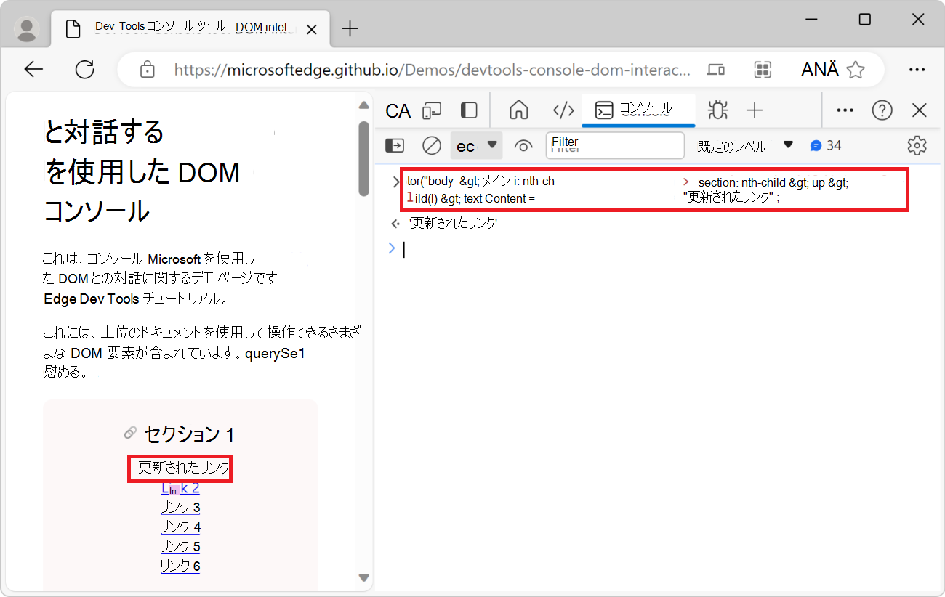Click the messages counter badge showing 34

coord(827,145)
